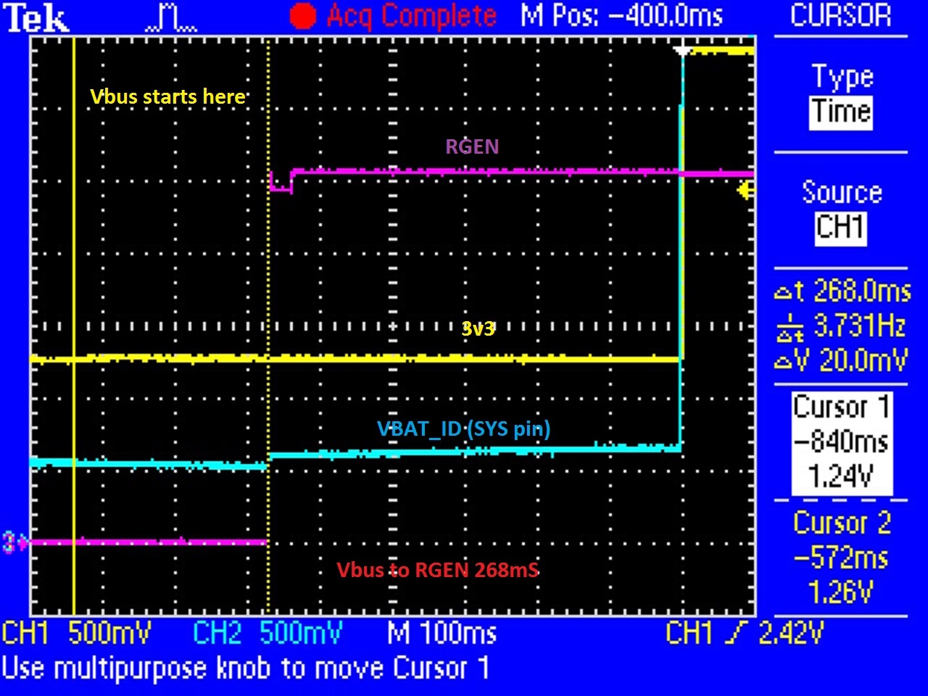Click the M Pos: -400.0ms readout

coord(622,16)
